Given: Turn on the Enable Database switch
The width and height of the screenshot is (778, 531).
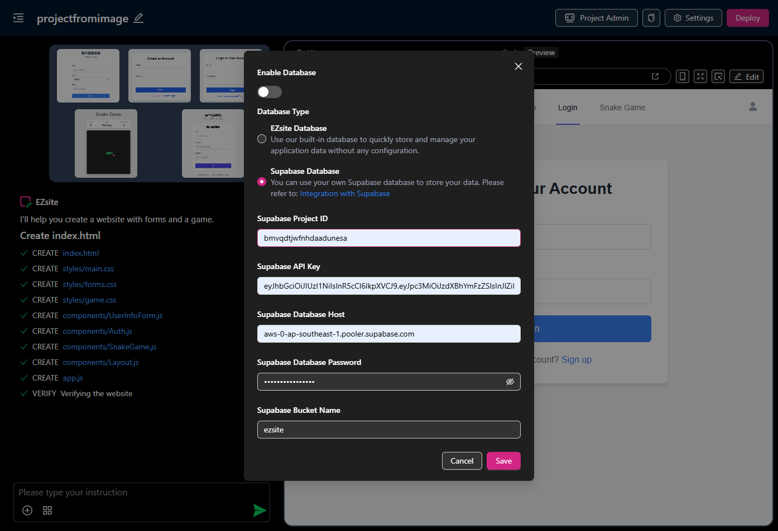Looking at the screenshot, I should [x=269, y=92].
